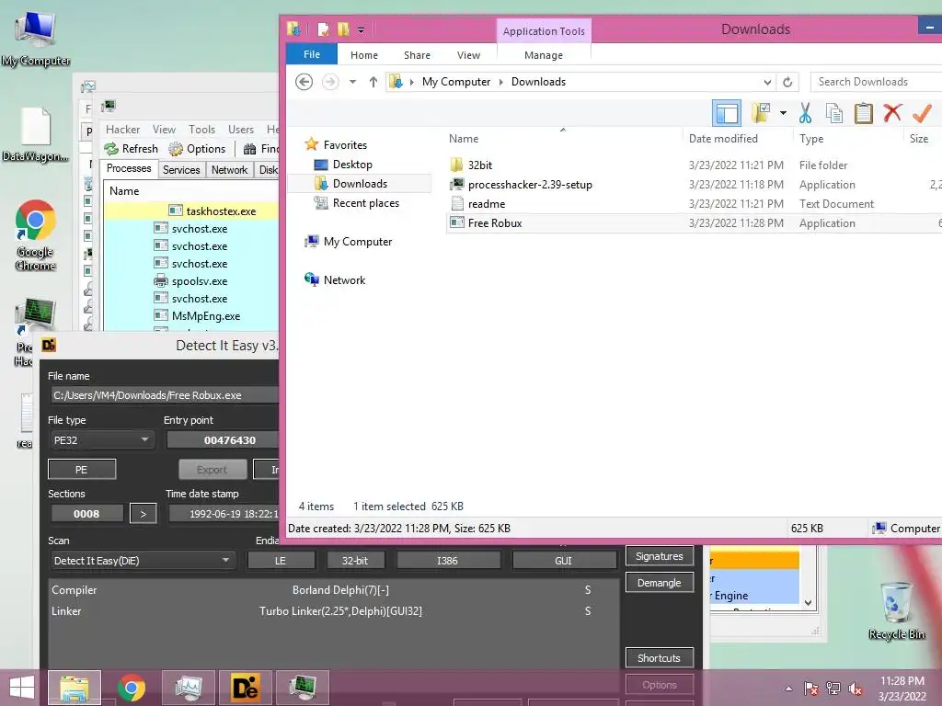The height and width of the screenshot is (706, 942).
Task: Open the Customize Quick Access Toolbar dropdown
Action: tap(361, 29)
